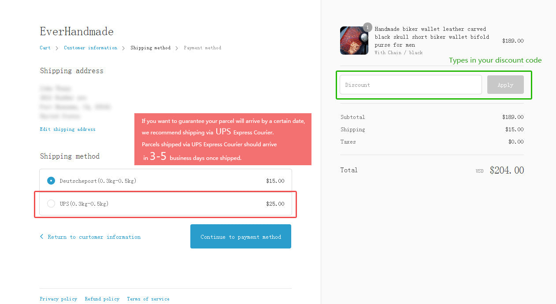This screenshot has width=556, height=304.
Task: Select the Deutschepost shipping radio button
Action: click(x=51, y=181)
